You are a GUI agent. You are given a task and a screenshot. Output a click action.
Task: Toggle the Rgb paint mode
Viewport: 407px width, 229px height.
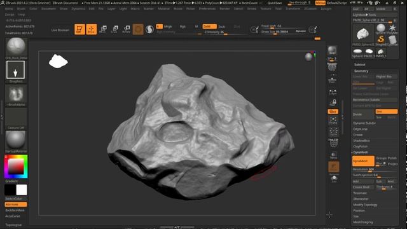(183, 27)
